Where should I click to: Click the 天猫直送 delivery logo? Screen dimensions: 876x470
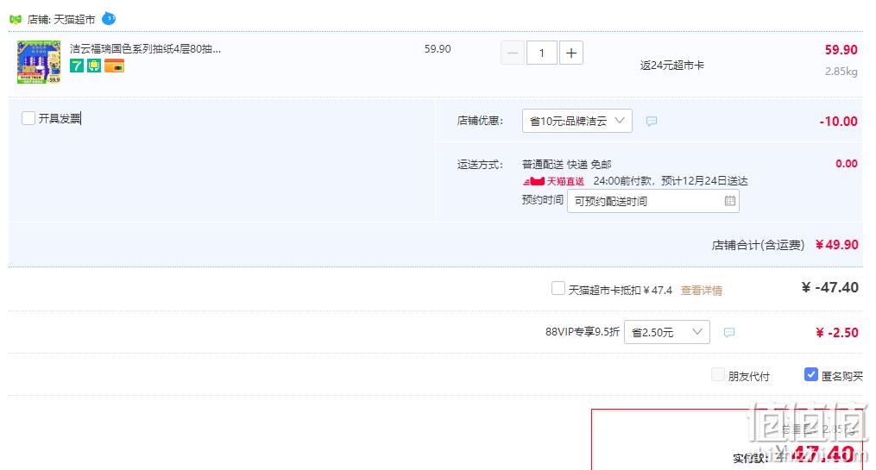pyautogui.click(x=553, y=181)
